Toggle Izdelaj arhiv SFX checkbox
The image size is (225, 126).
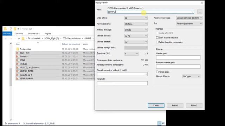coord(157,33)
